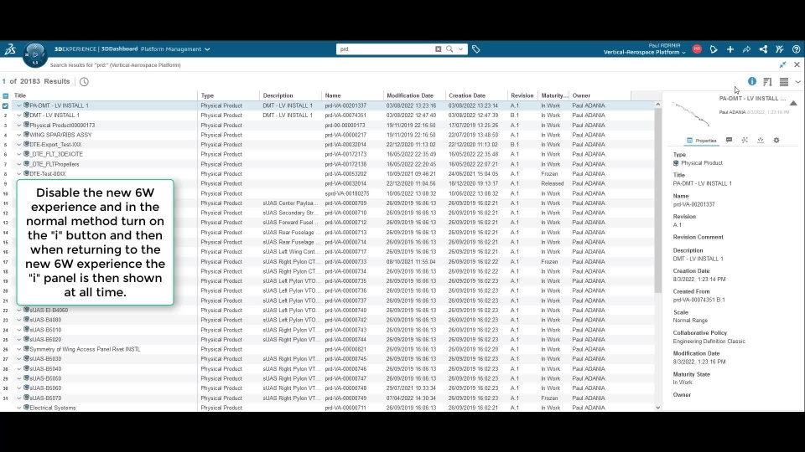Expand the DMT - LV INSTALL 1 row chevron
Image resolution: width=805 pixels, height=452 pixels.
(19, 116)
